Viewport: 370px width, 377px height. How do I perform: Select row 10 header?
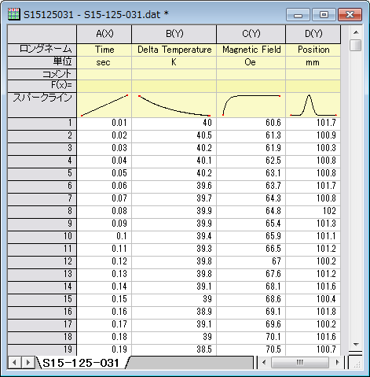pyautogui.click(x=42, y=236)
